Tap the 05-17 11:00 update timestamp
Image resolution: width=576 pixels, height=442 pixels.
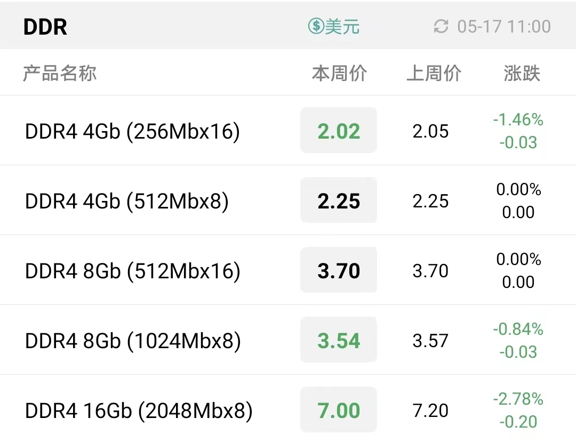pos(504,27)
